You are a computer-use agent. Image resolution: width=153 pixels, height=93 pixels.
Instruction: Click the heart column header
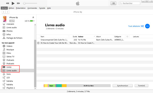127,37
